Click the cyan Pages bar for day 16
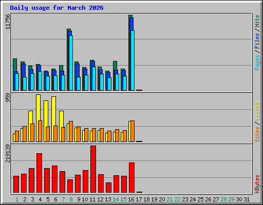 pyautogui.click(x=133, y=60)
